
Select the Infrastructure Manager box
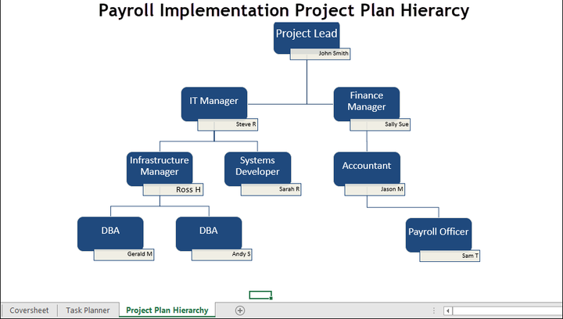160,167
